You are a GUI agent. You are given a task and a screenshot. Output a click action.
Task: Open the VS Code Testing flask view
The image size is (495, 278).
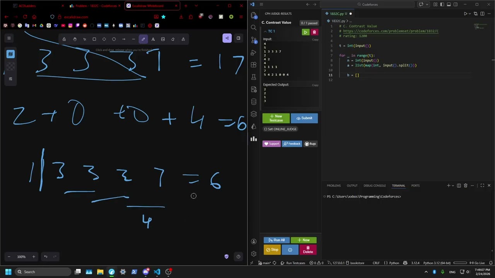pyautogui.click(x=254, y=77)
